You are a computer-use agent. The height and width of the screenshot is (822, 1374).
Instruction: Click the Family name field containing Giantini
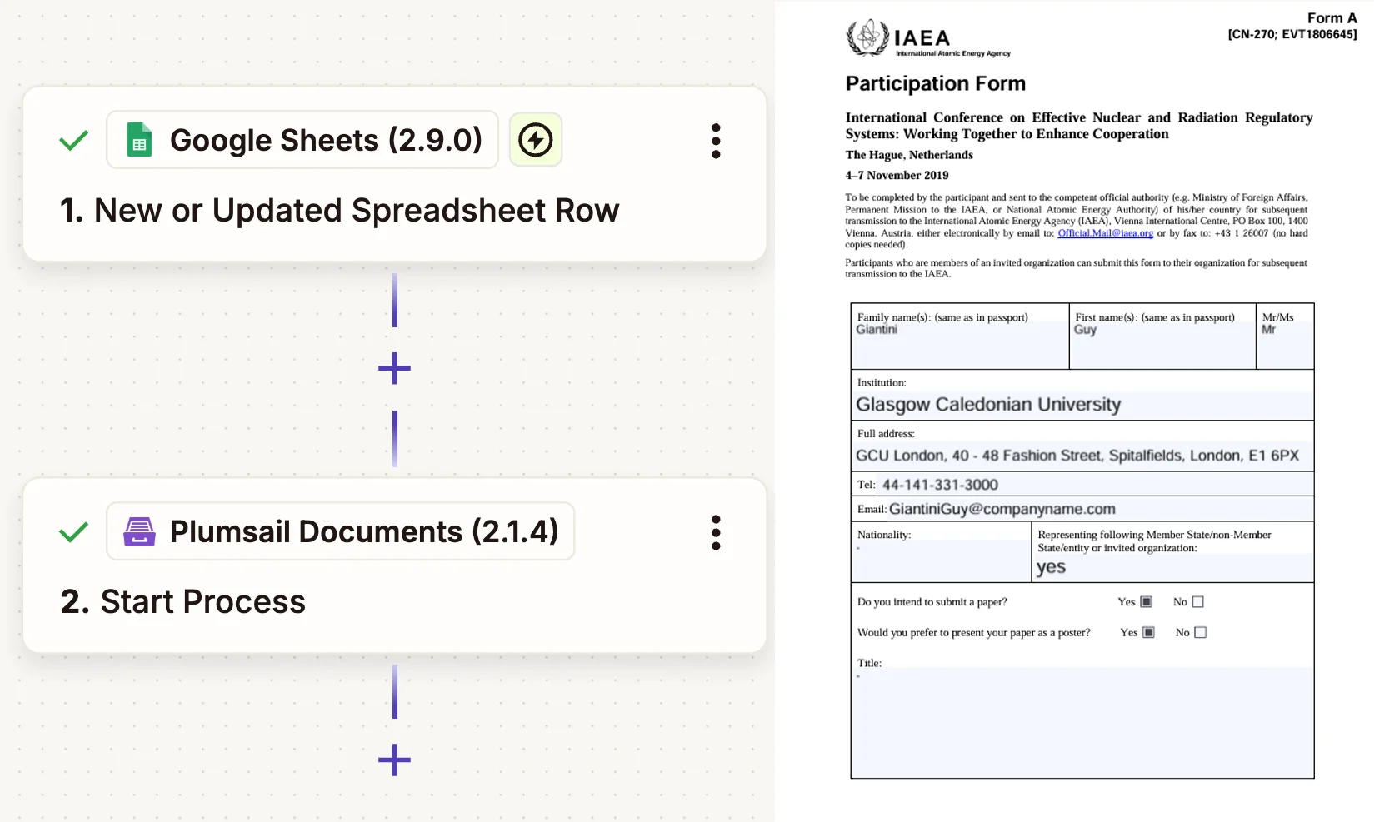[x=960, y=345]
